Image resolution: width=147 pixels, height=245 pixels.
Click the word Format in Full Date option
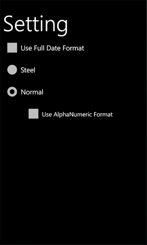pyautogui.click(x=73, y=48)
